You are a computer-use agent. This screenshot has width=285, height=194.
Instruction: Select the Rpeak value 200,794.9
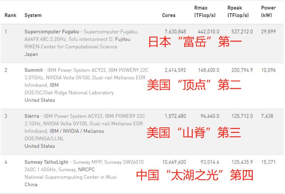(x=242, y=70)
